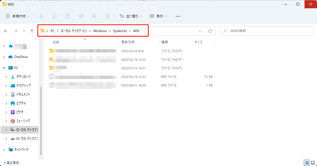The width and height of the screenshot is (317, 166).
Task: Open the 新規作成 (New) dropdown
Action: [x=17, y=16]
